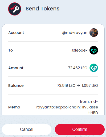Cancel the Send Tokens request
The height and width of the screenshot is (137, 106).
click(x=27, y=130)
